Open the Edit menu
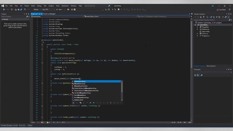233x131 pixels. [11, 6]
